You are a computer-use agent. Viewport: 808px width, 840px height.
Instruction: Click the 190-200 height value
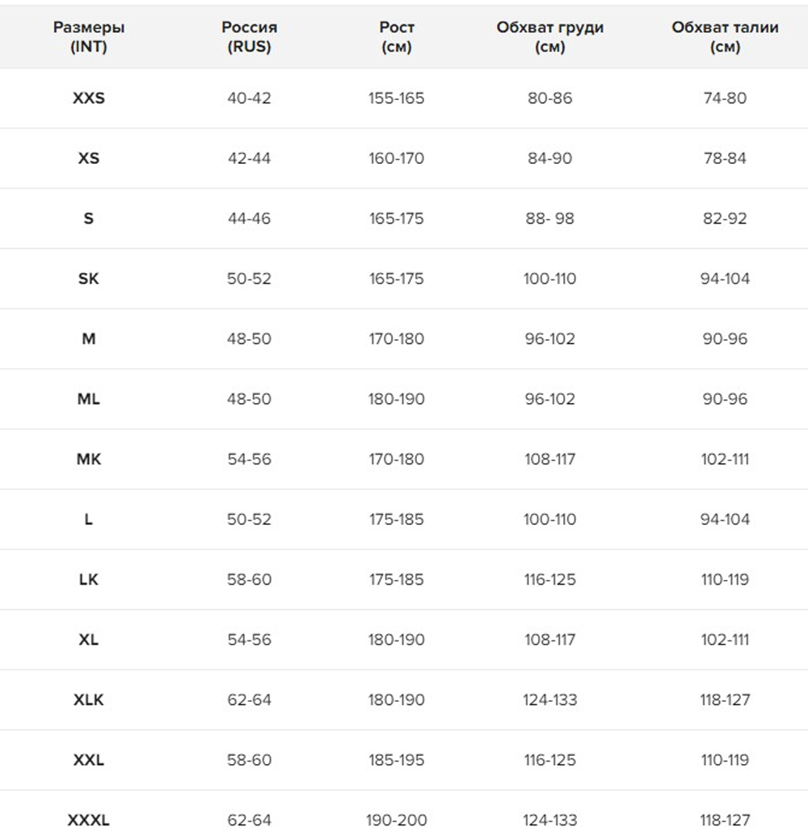point(397,820)
